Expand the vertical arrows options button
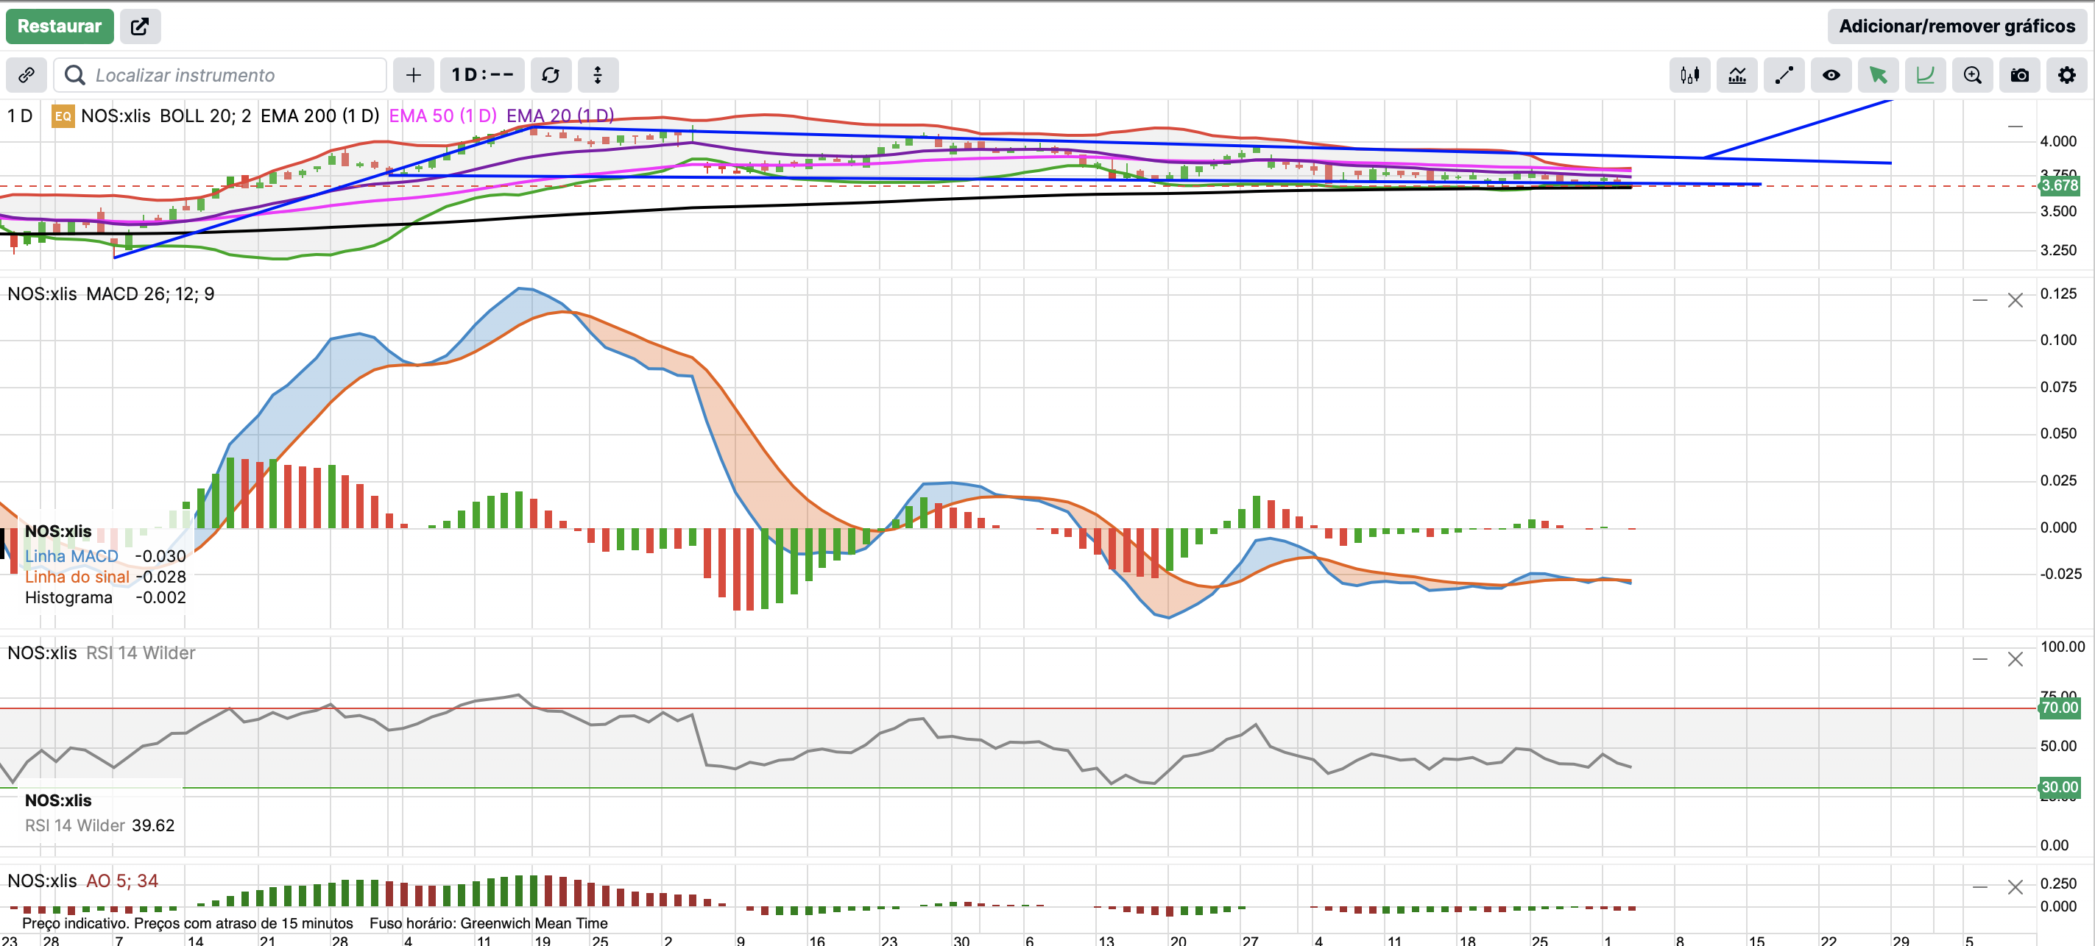Screen dimensions: 2095x946 click(x=598, y=76)
